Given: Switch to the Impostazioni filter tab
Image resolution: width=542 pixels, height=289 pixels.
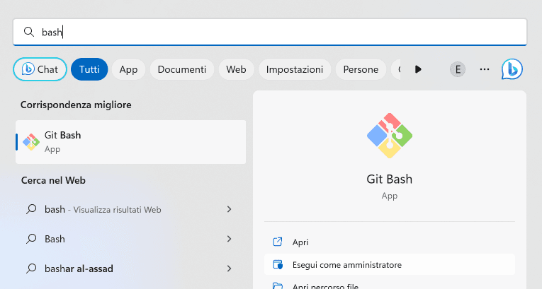Looking at the screenshot, I should click(x=295, y=69).
